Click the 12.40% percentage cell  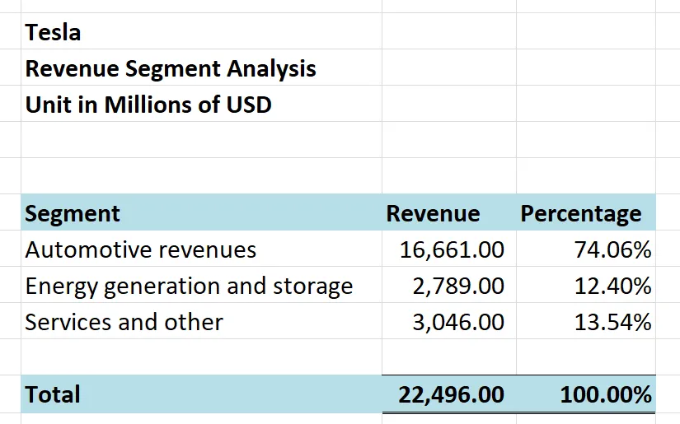click(586, 285)
